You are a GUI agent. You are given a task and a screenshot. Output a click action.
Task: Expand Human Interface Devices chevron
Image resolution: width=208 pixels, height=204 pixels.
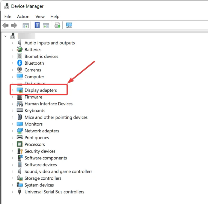pos(13,104)
